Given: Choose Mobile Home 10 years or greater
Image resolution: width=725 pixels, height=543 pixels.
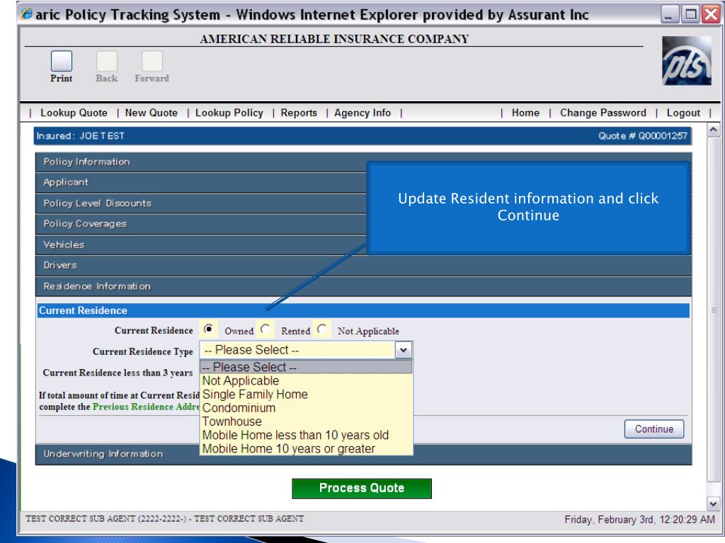Looking at the screenshot, I should [x=306, y=448].
